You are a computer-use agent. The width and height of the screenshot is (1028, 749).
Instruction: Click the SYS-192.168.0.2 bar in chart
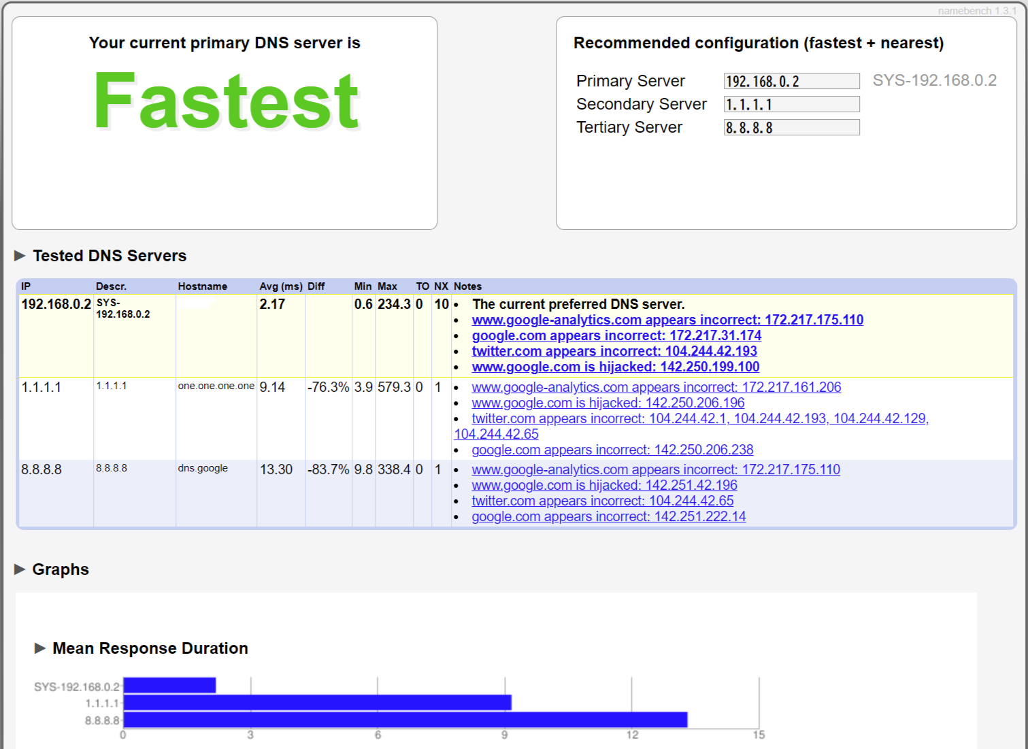pyautogui.click(x=169, y=686)
